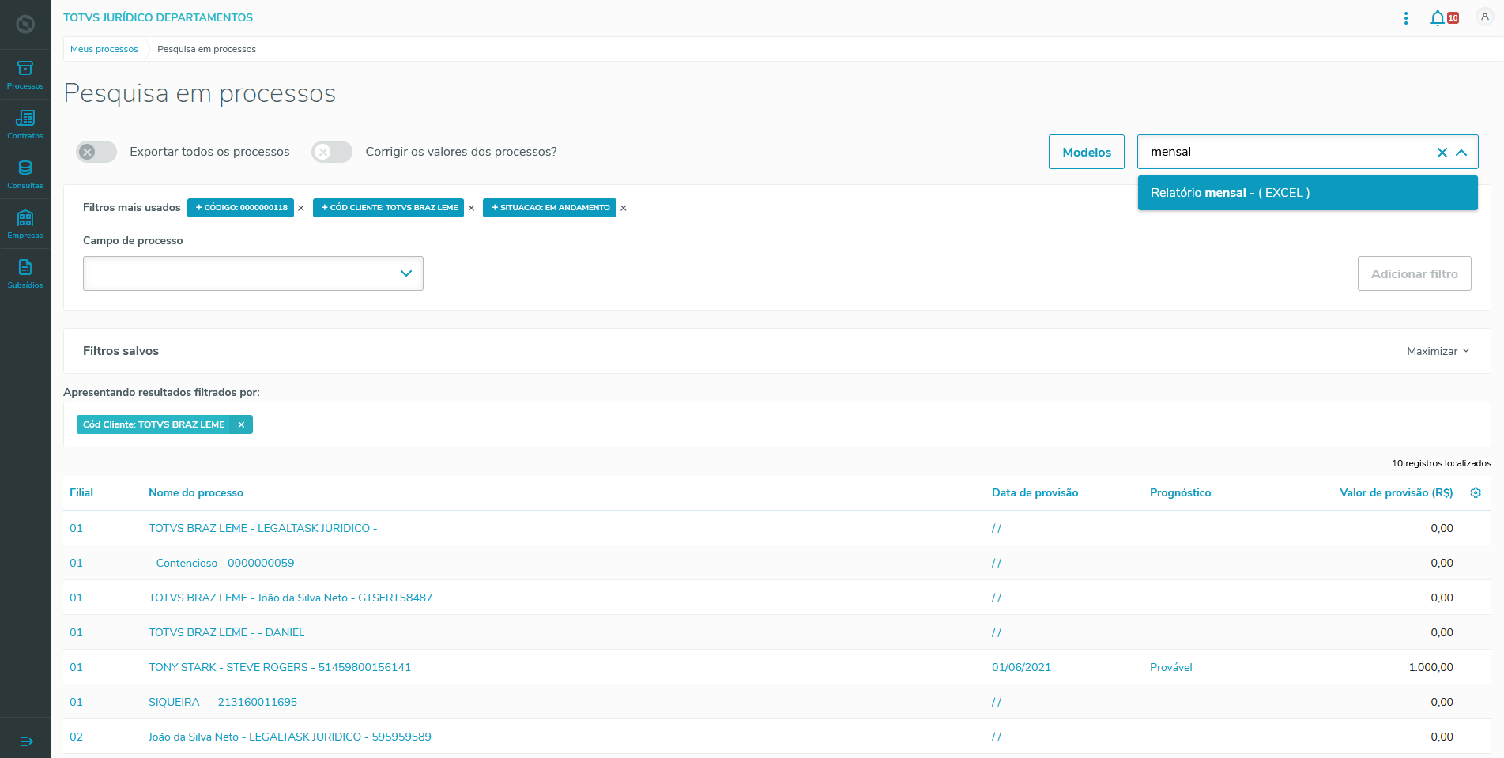The image size is (1504, 758).
Task: Open process Contencioso - 0000000059
Action: 221,563
